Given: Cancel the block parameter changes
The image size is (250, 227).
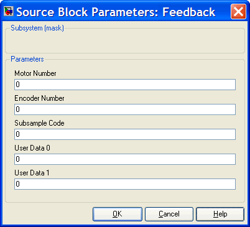Looking at the screenshot, I should (169, 214).
